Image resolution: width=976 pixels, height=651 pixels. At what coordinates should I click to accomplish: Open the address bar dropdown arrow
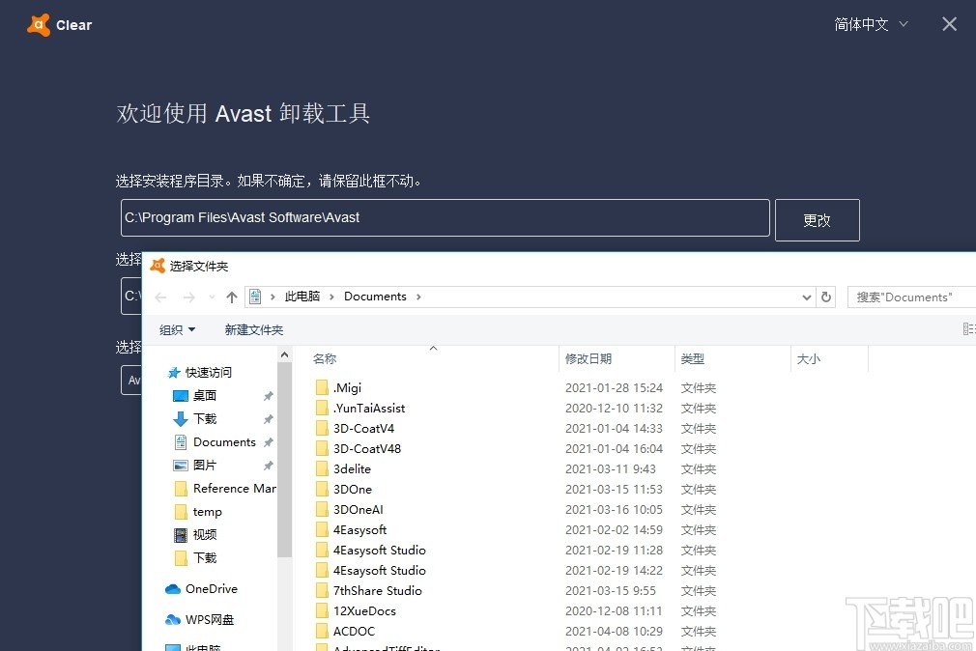(806, 297)
